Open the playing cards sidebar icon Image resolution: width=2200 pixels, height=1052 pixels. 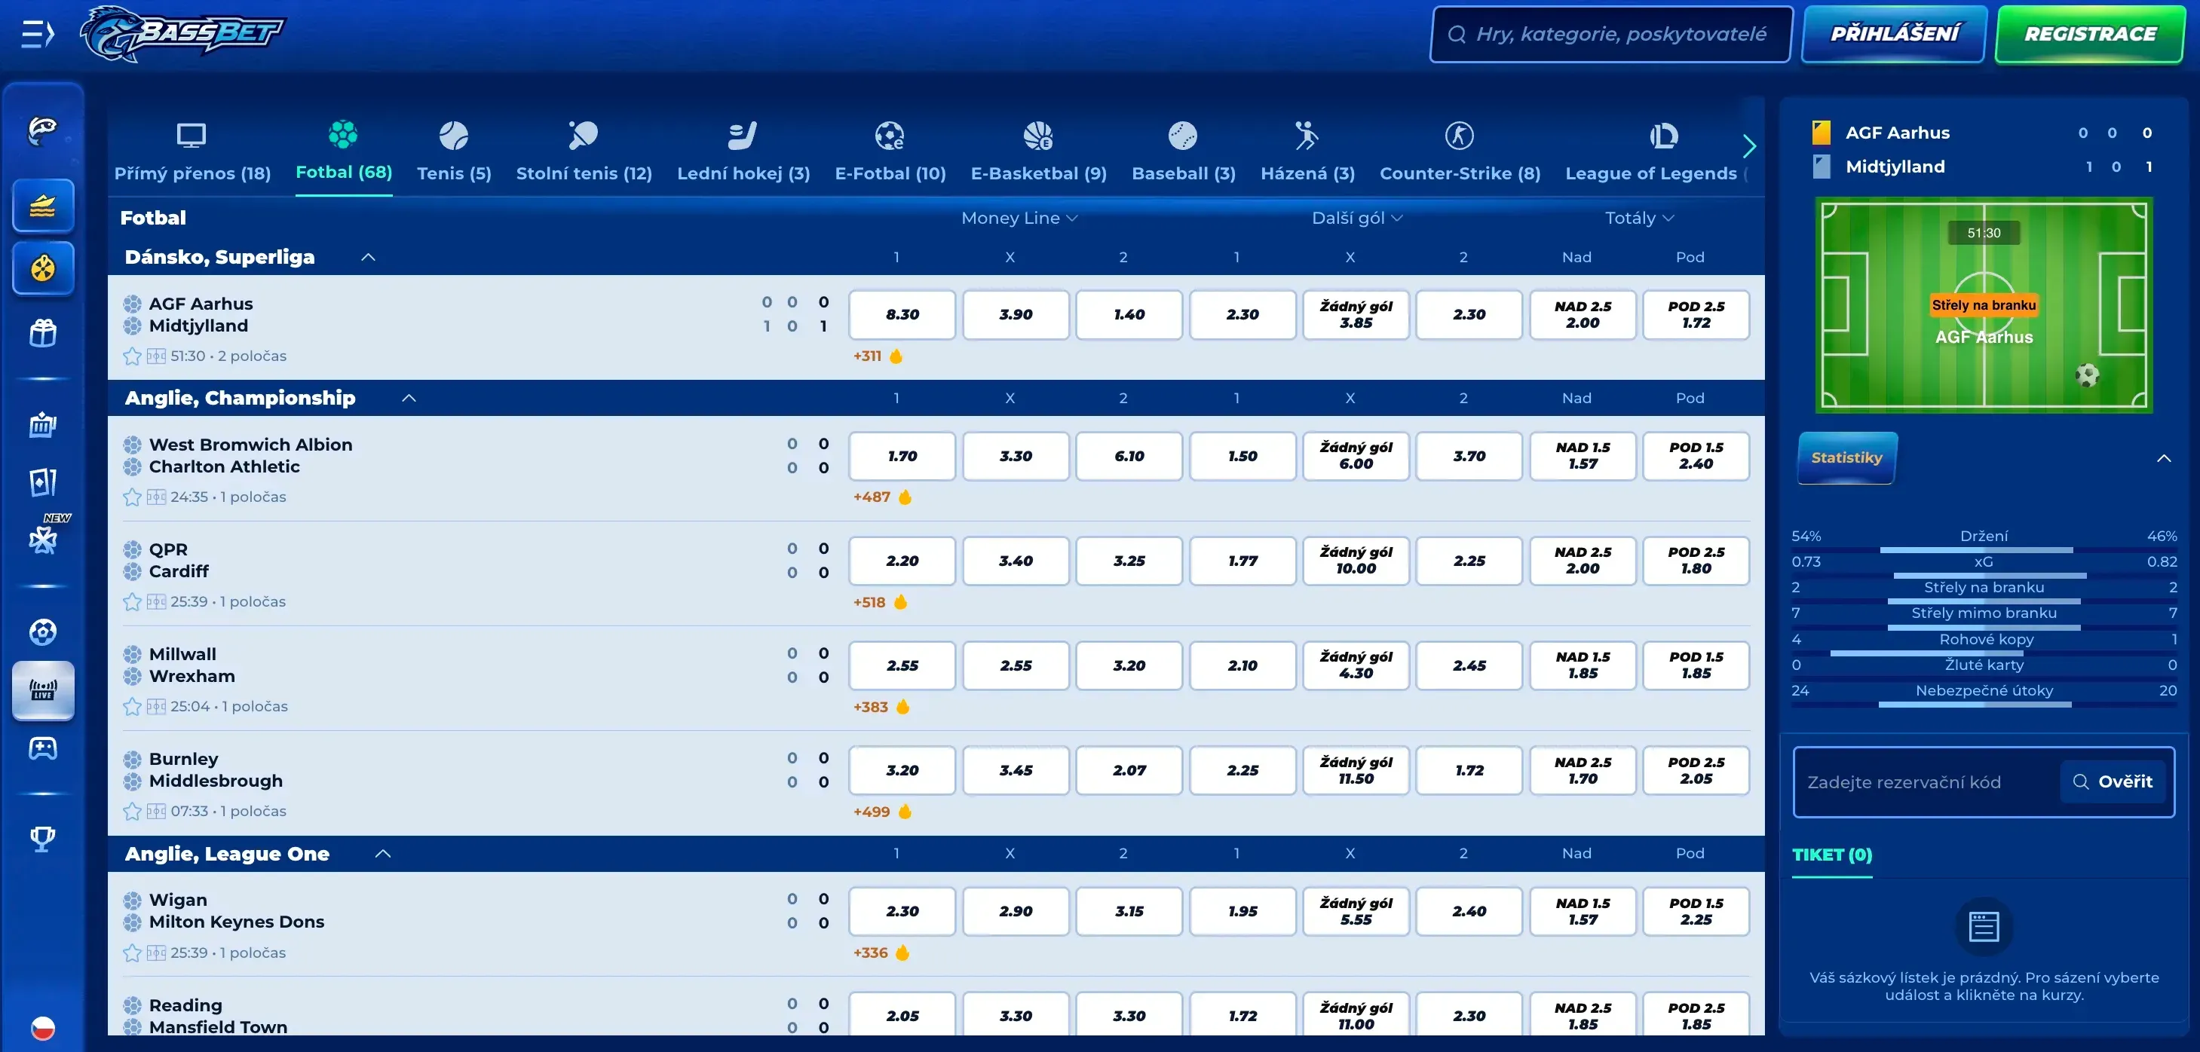pos(43,482)
